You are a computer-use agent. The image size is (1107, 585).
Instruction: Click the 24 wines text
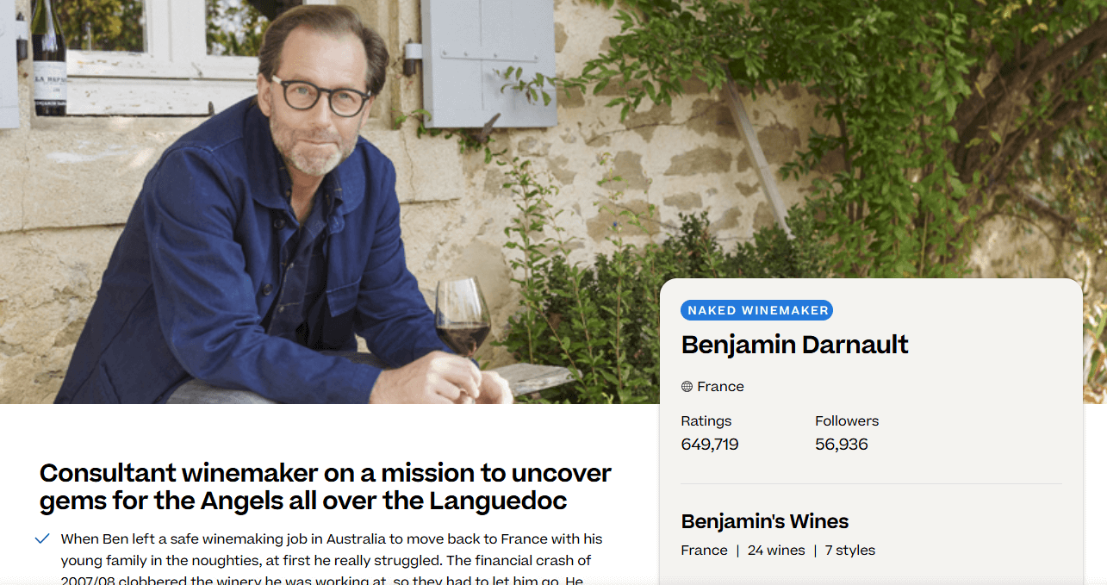(x=776, y=551)
